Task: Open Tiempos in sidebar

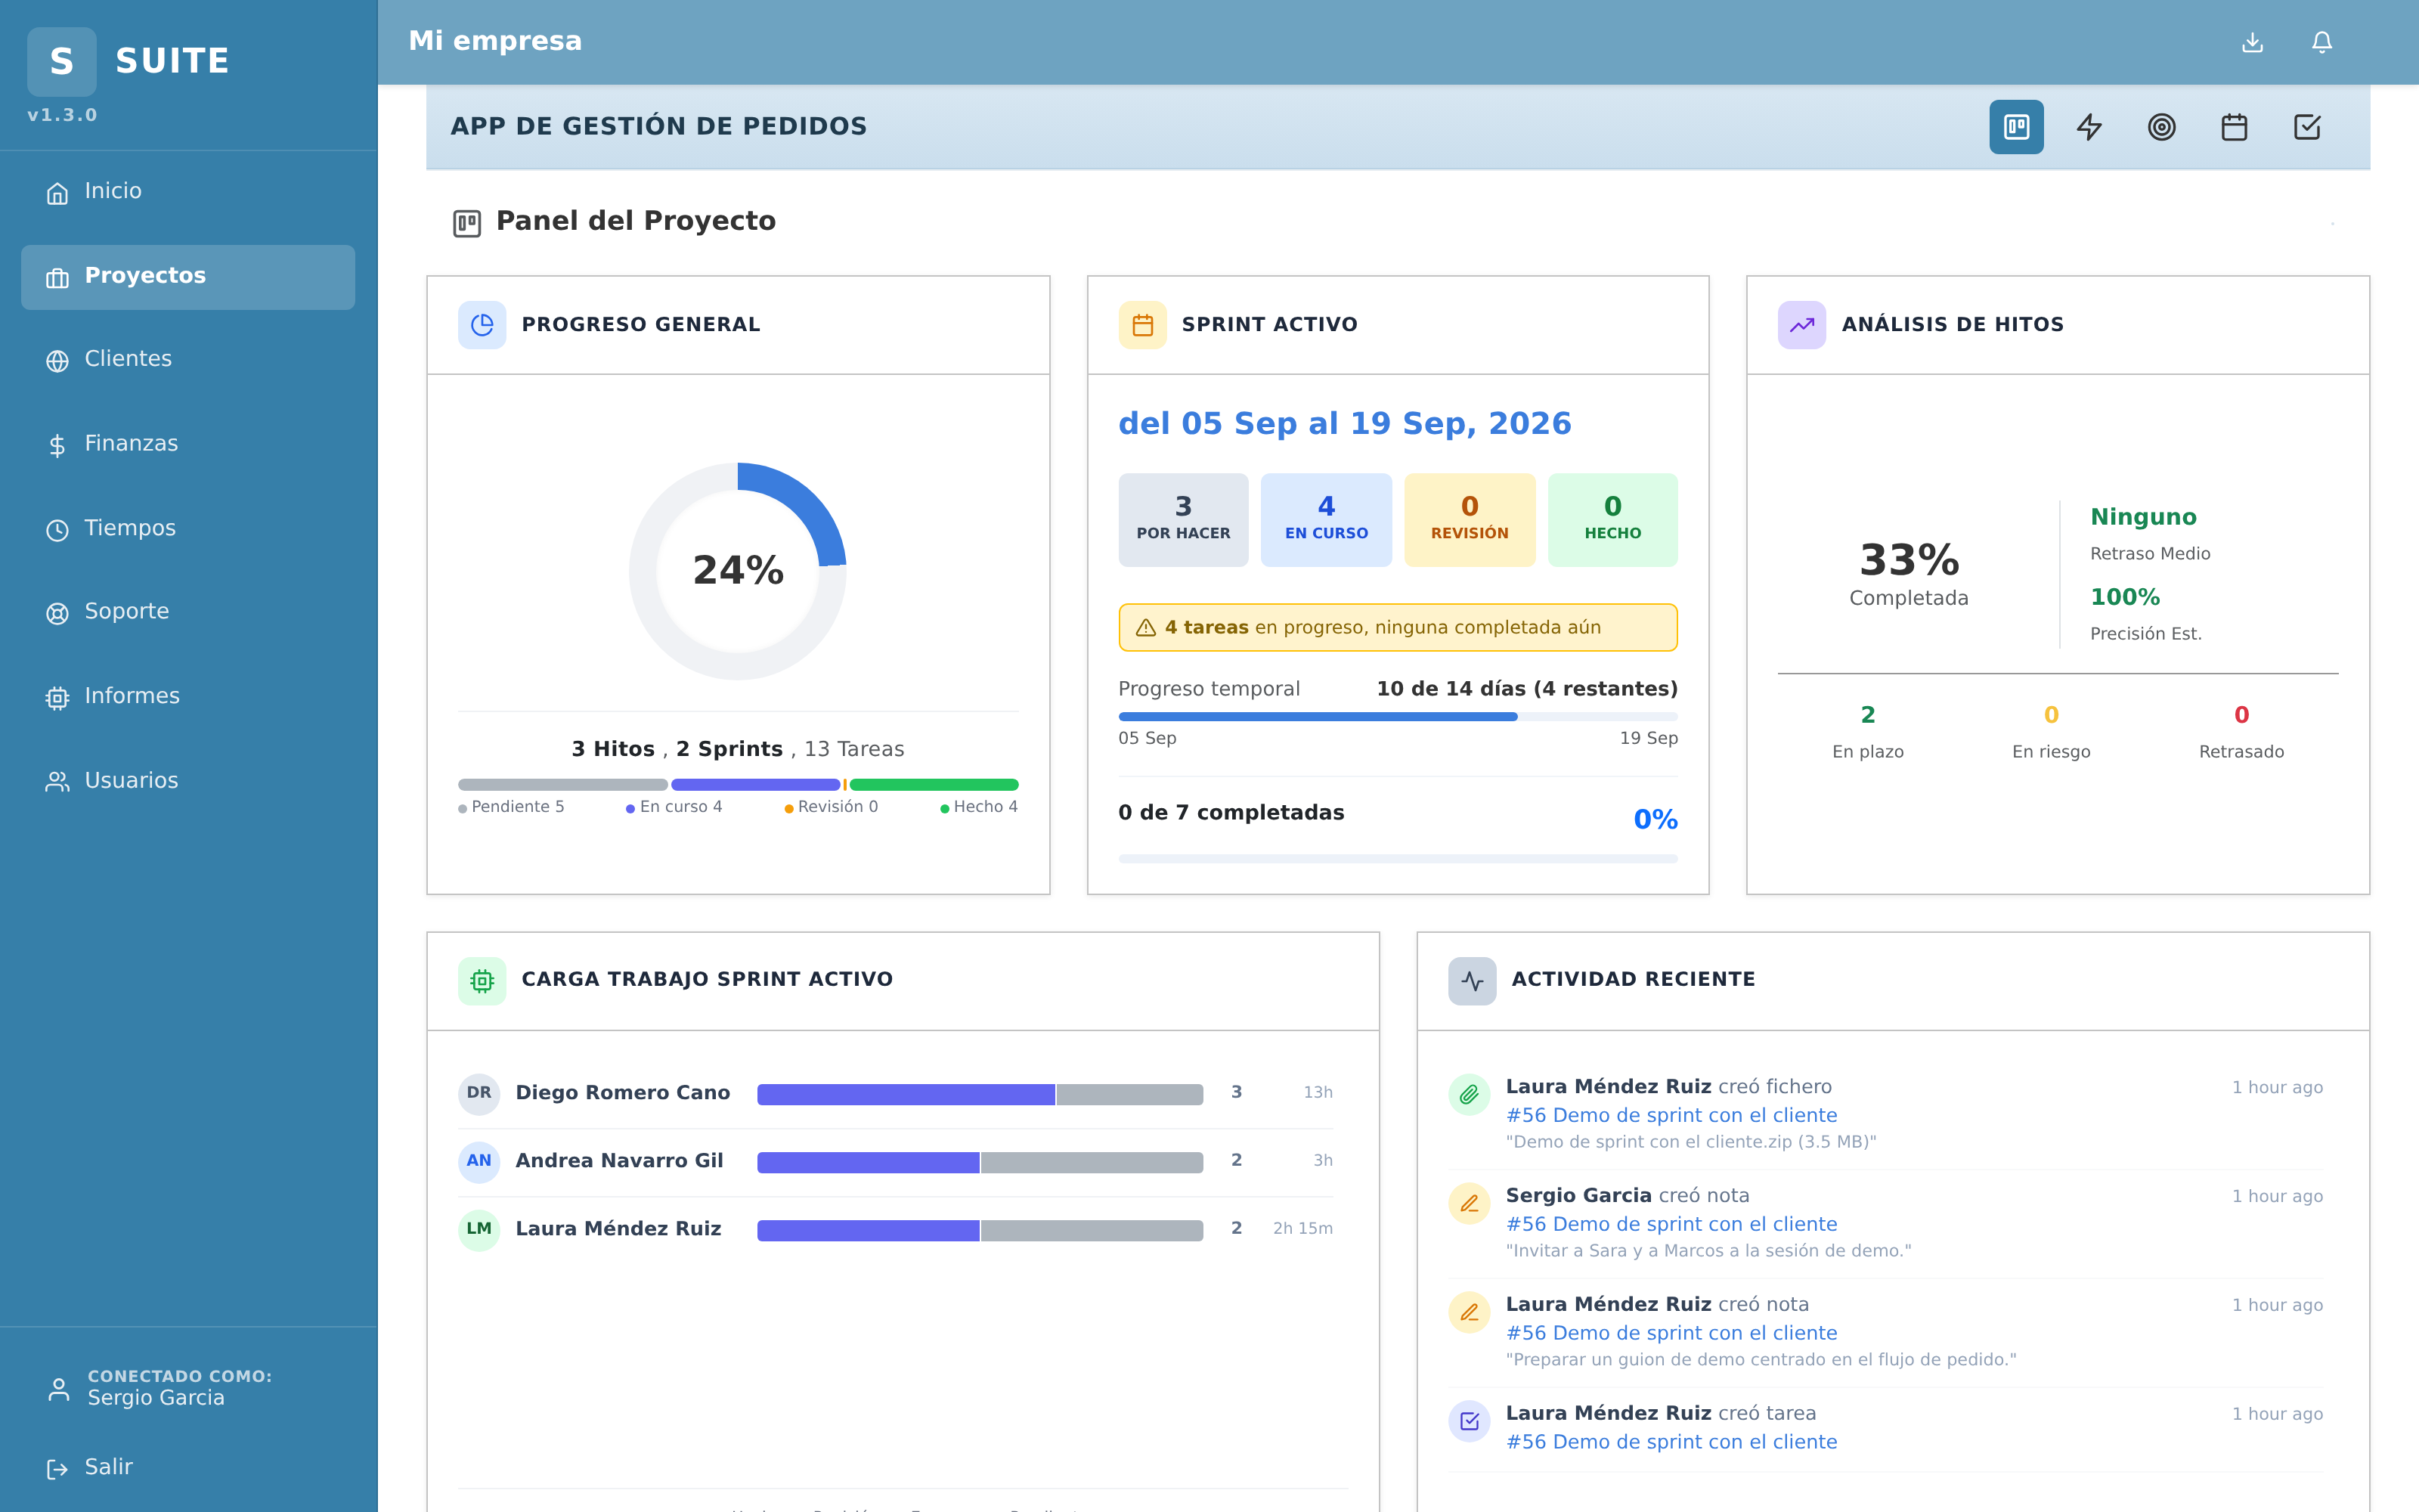Action: 188,529
